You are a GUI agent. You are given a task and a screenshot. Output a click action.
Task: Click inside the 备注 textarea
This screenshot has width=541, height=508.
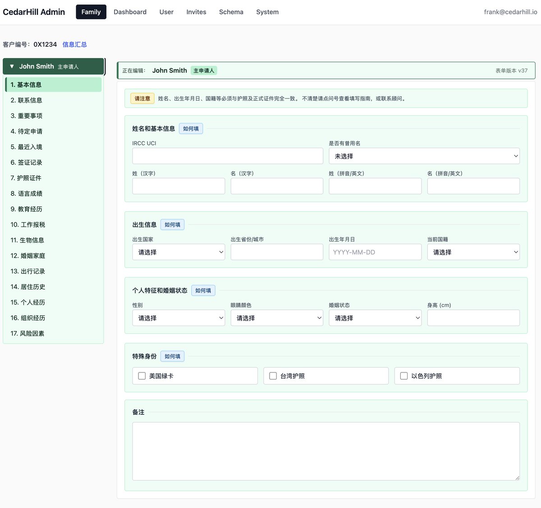[326, 451]
